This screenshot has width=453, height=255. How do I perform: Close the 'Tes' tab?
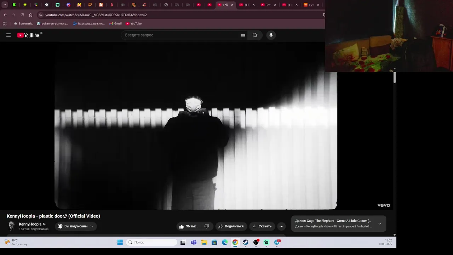(x=275, y=5)
